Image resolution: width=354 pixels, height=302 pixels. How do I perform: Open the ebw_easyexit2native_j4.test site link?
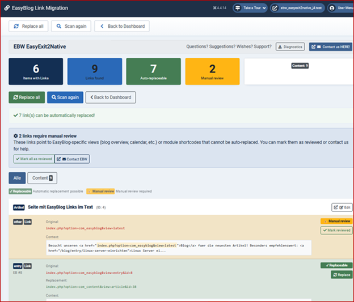(x=298, y=8)
